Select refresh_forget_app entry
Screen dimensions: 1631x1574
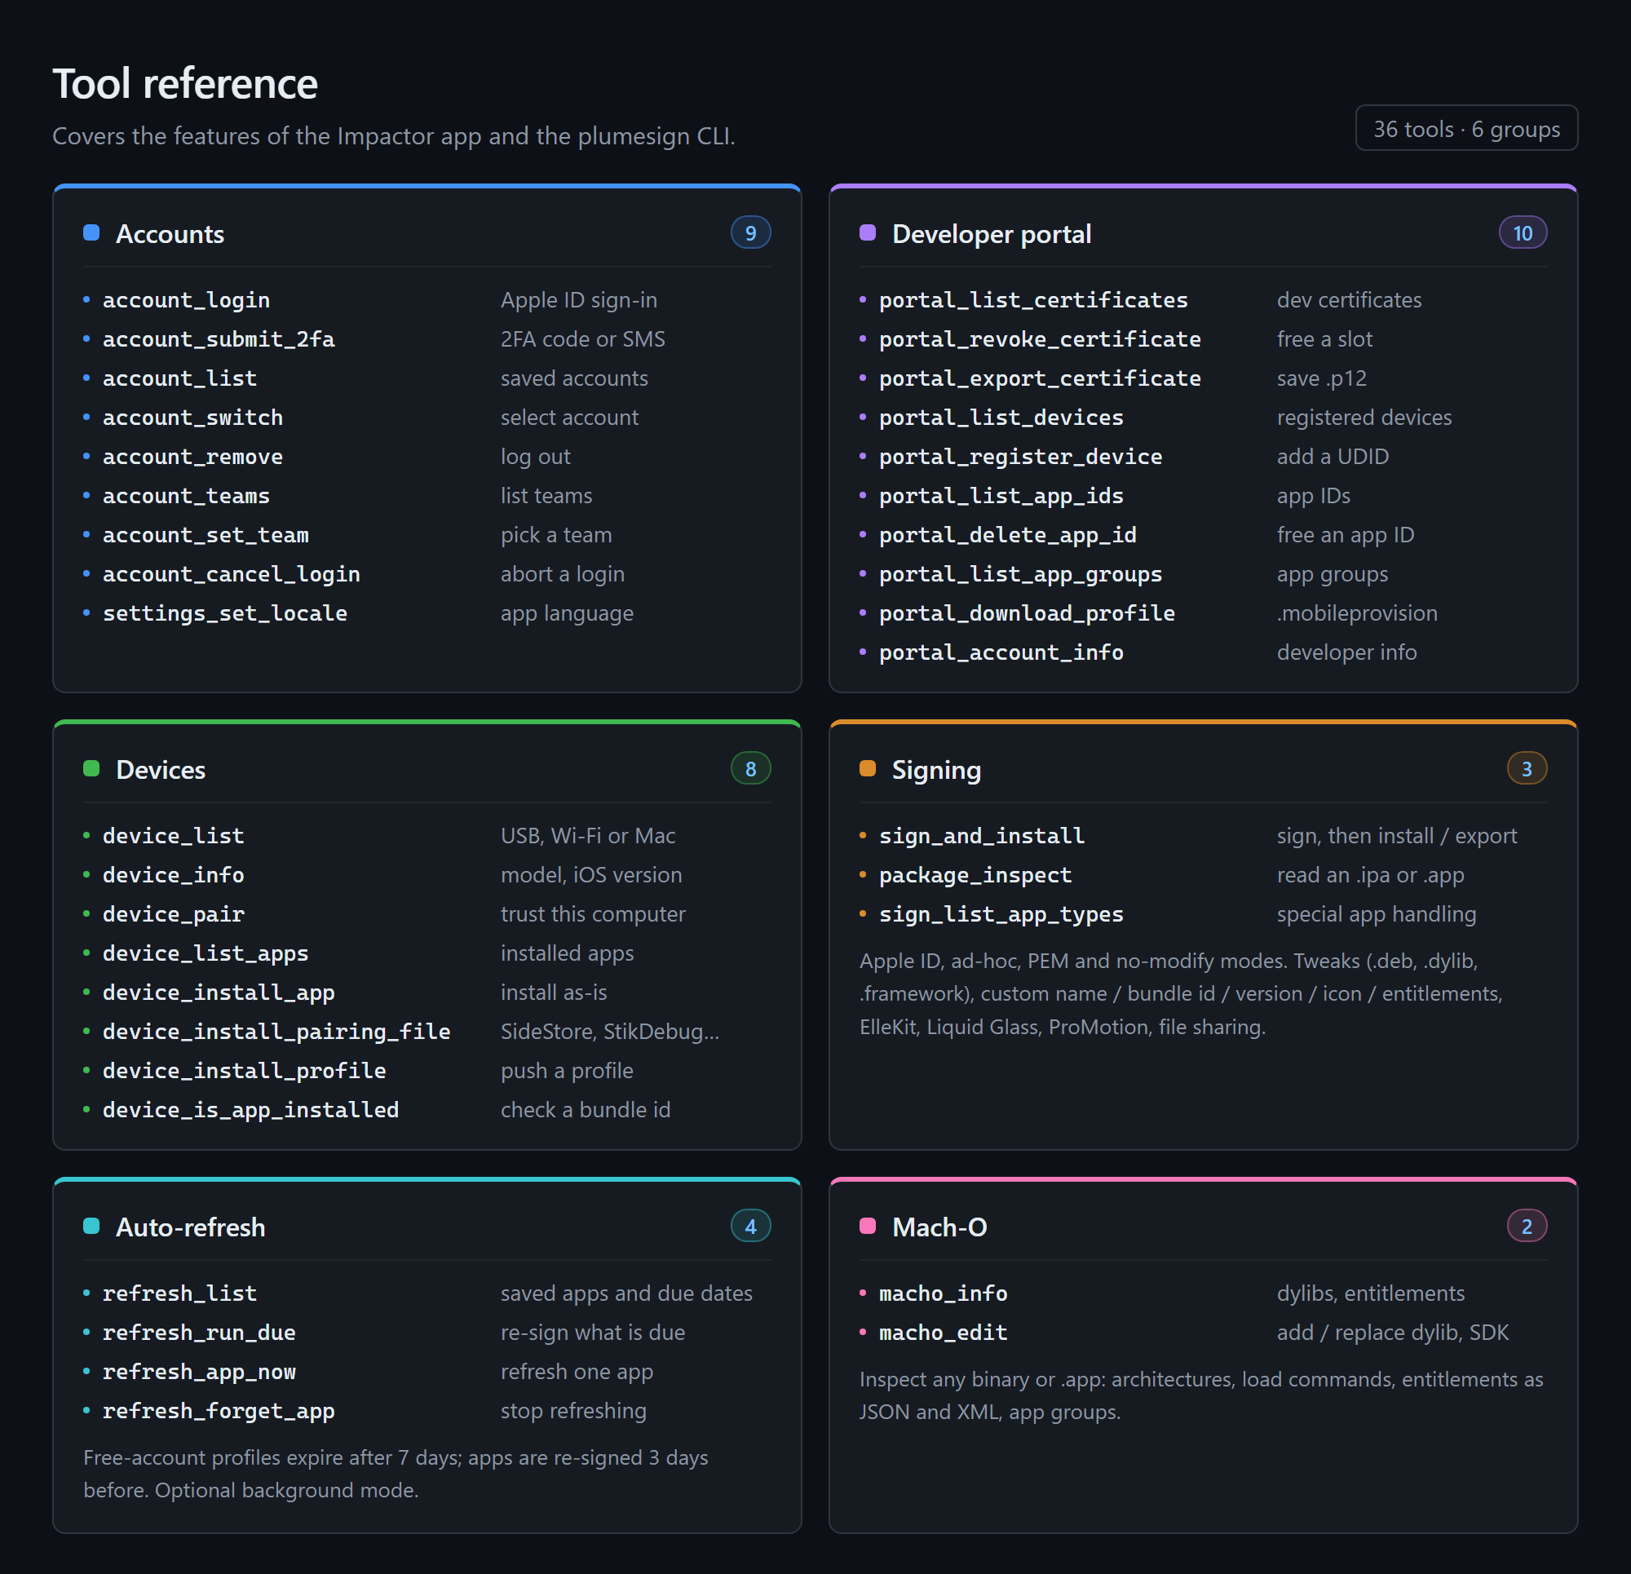tap(219, 1412)
